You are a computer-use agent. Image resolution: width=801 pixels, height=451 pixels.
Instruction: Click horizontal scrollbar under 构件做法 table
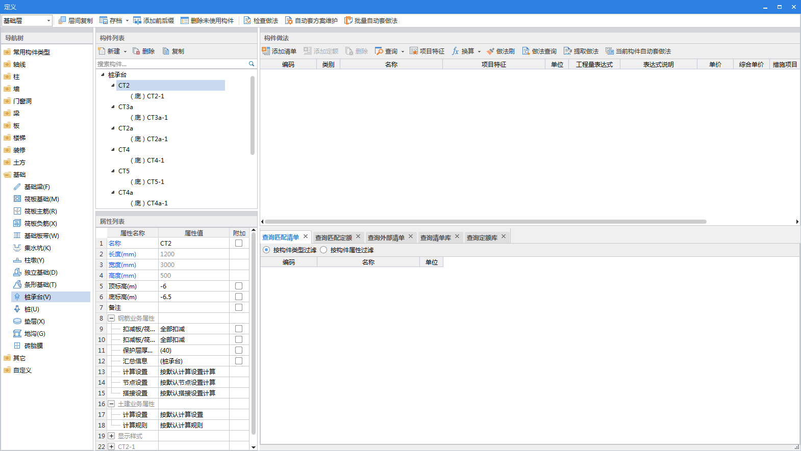click(x=485, y=222)
